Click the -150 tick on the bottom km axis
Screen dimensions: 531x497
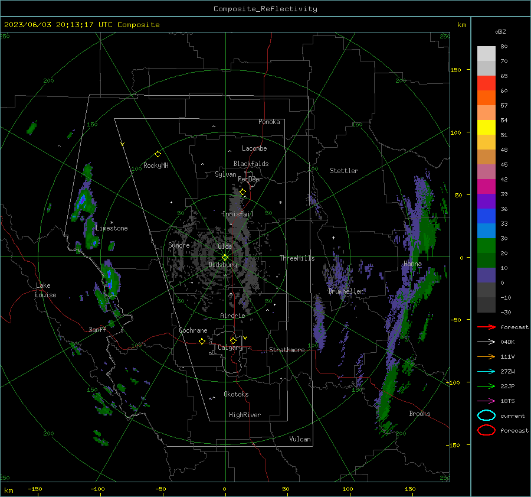35,489
